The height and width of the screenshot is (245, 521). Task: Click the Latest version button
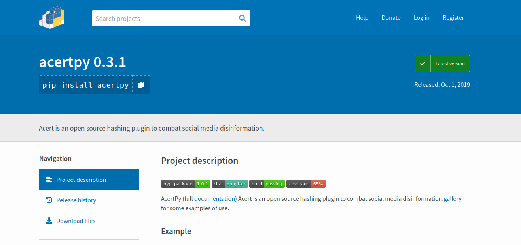click(442, 64)
